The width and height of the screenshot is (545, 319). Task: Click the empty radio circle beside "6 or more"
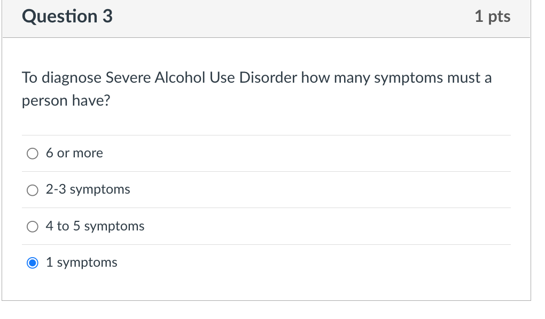33,153
